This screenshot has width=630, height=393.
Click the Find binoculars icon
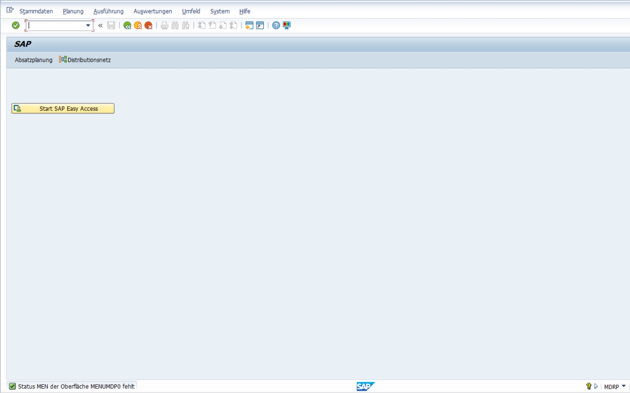click(175, 26)
